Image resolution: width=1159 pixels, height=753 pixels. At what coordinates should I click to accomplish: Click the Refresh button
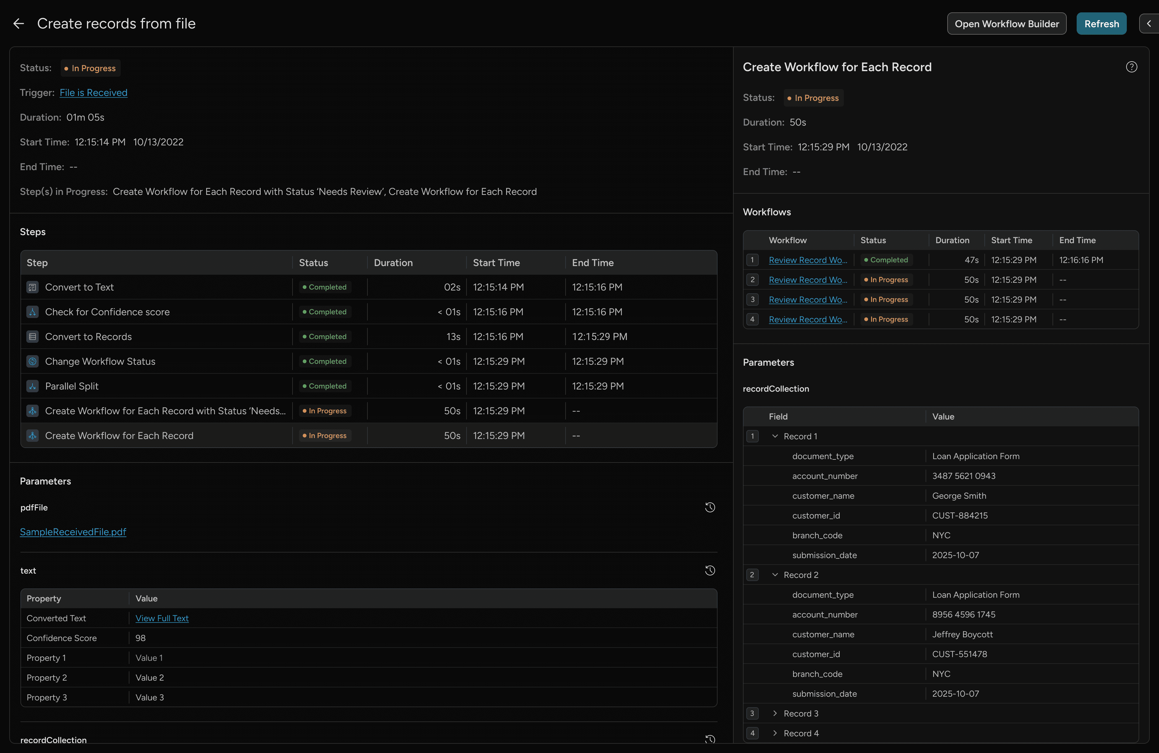tap(1101, 24)
